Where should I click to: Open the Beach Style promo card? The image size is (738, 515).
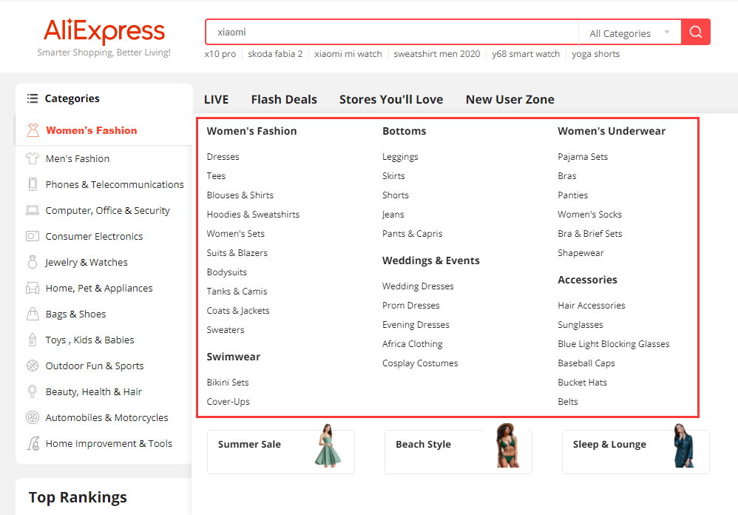point(458,451)
